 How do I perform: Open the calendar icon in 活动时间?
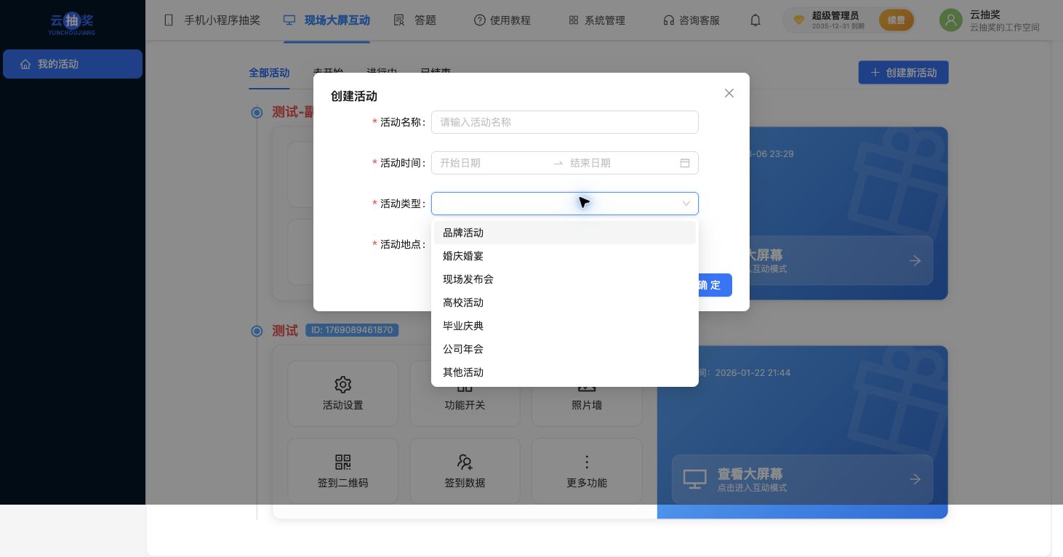685,163
